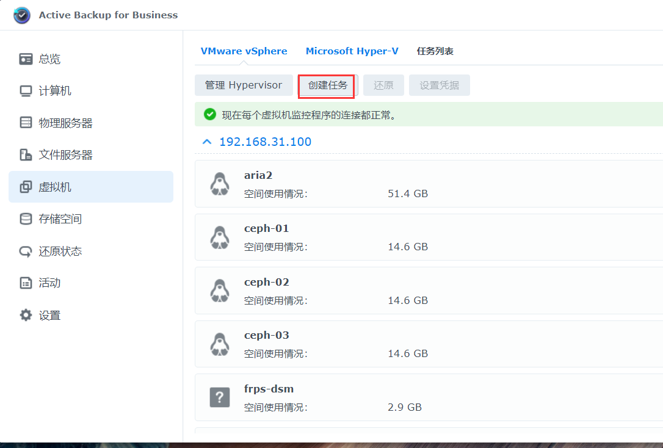Click the 创建任务 button

tap(328, 85)
